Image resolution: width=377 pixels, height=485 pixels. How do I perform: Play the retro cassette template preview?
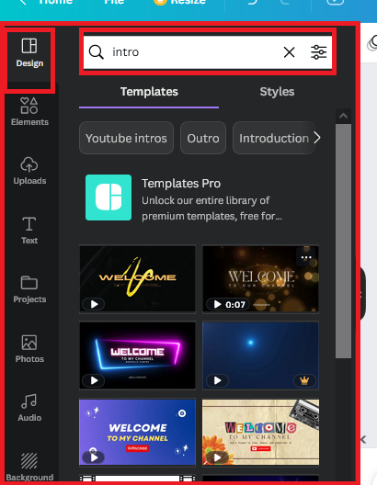(x=217, y=457)
